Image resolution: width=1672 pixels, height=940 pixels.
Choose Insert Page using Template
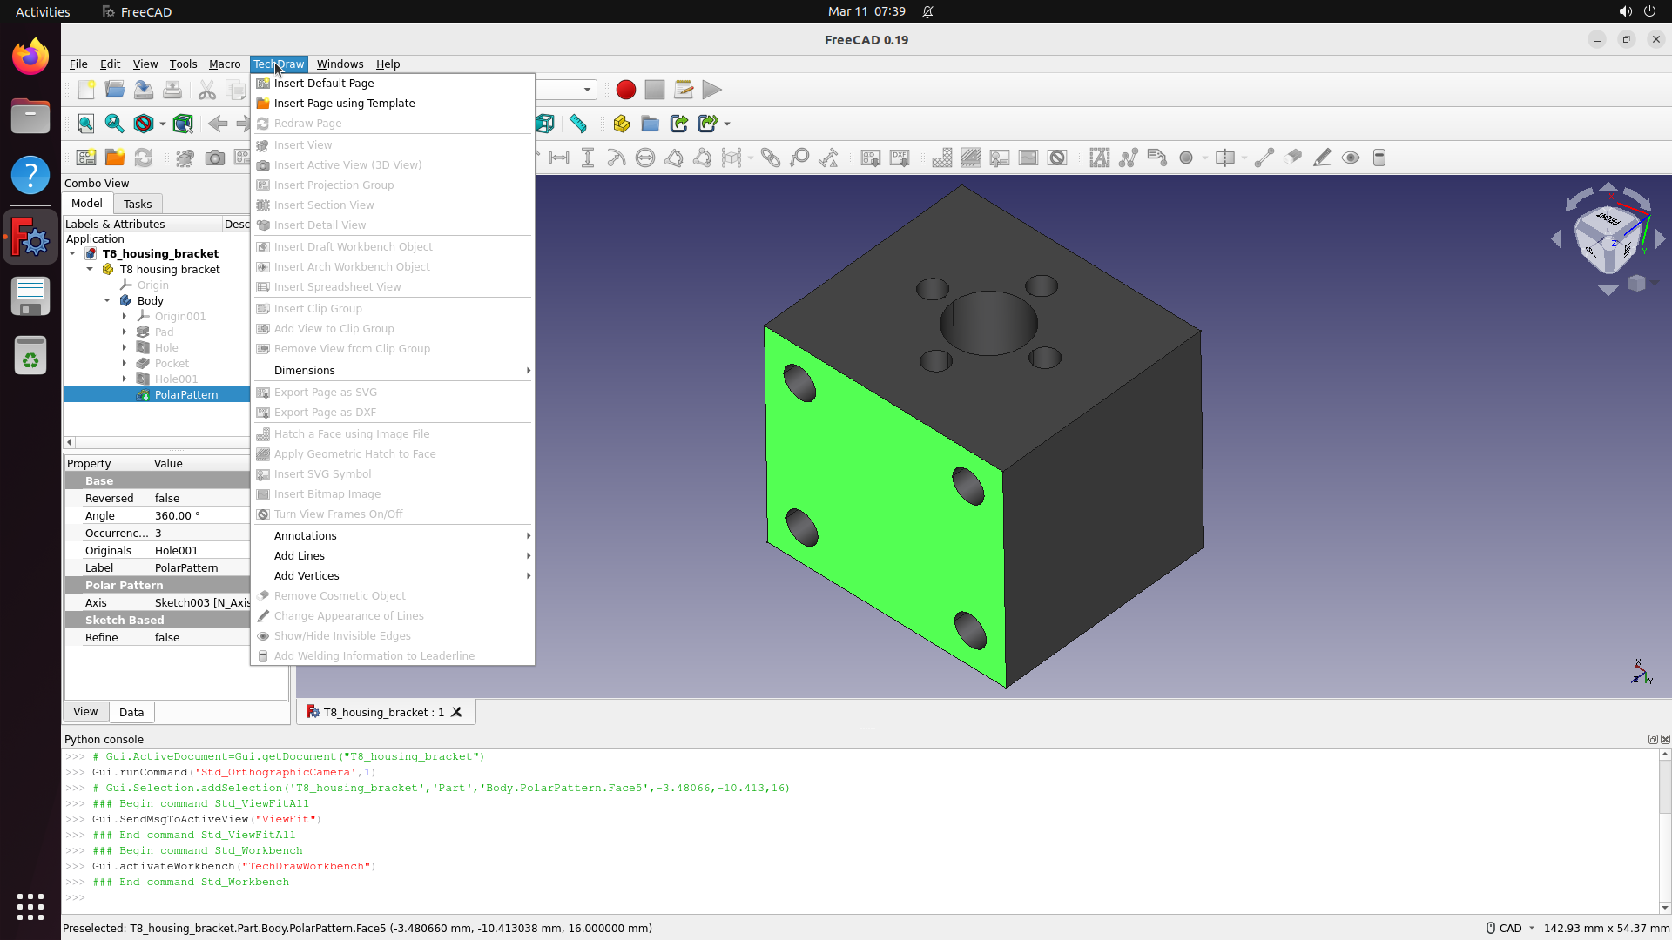[345, 103]
